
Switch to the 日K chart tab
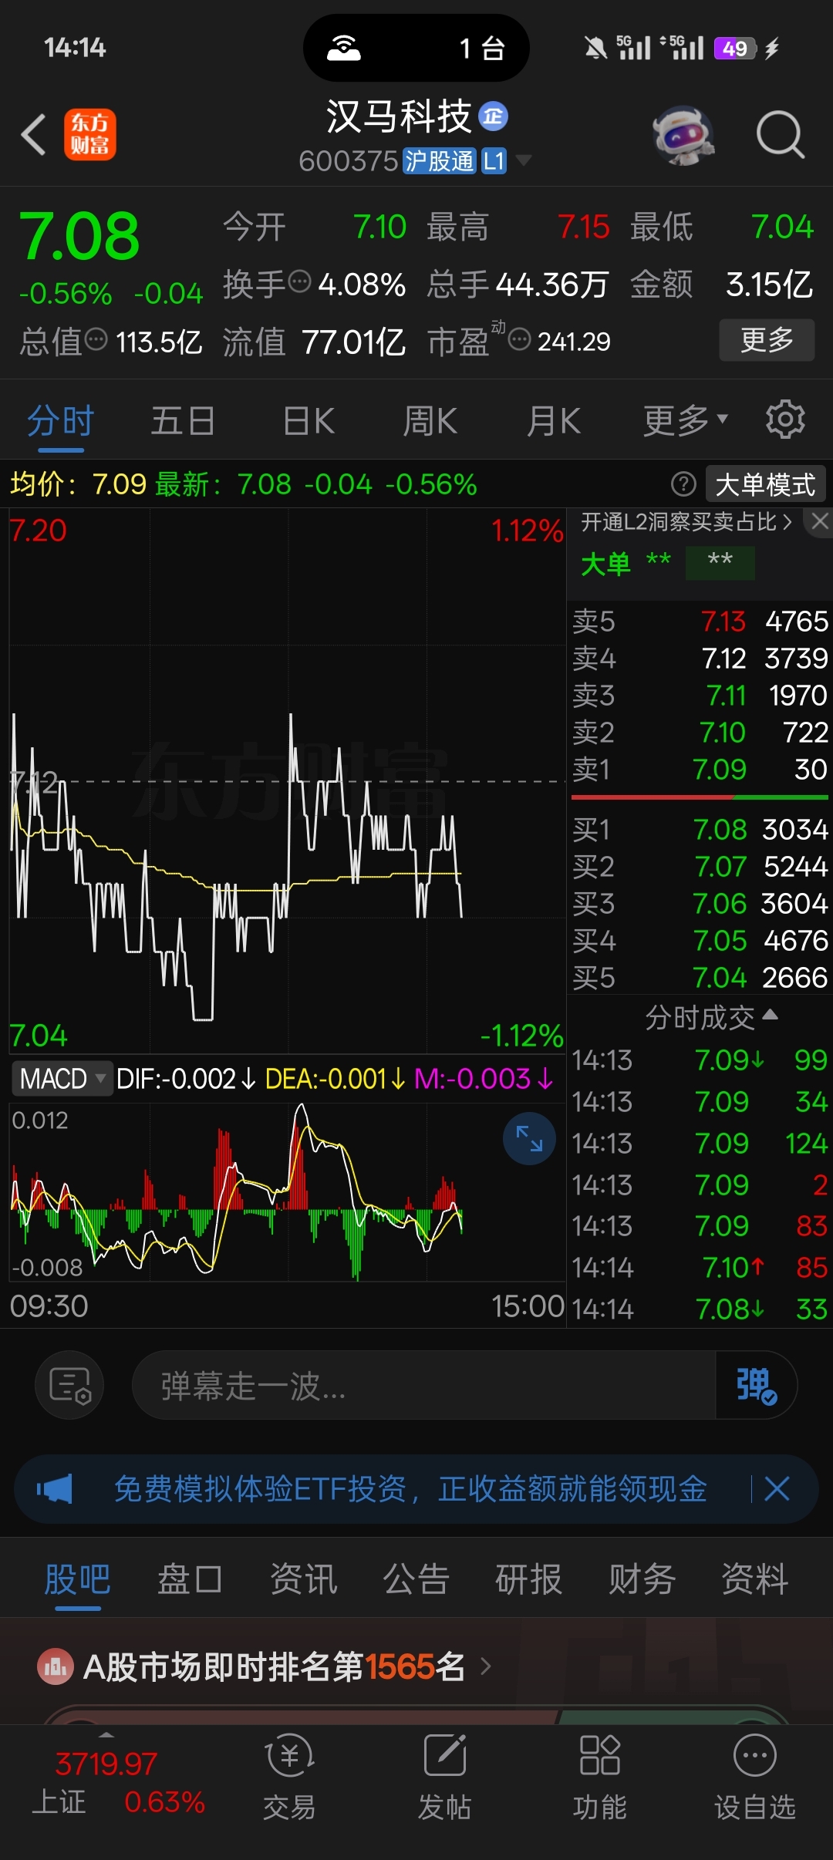[x=309, y=421]
